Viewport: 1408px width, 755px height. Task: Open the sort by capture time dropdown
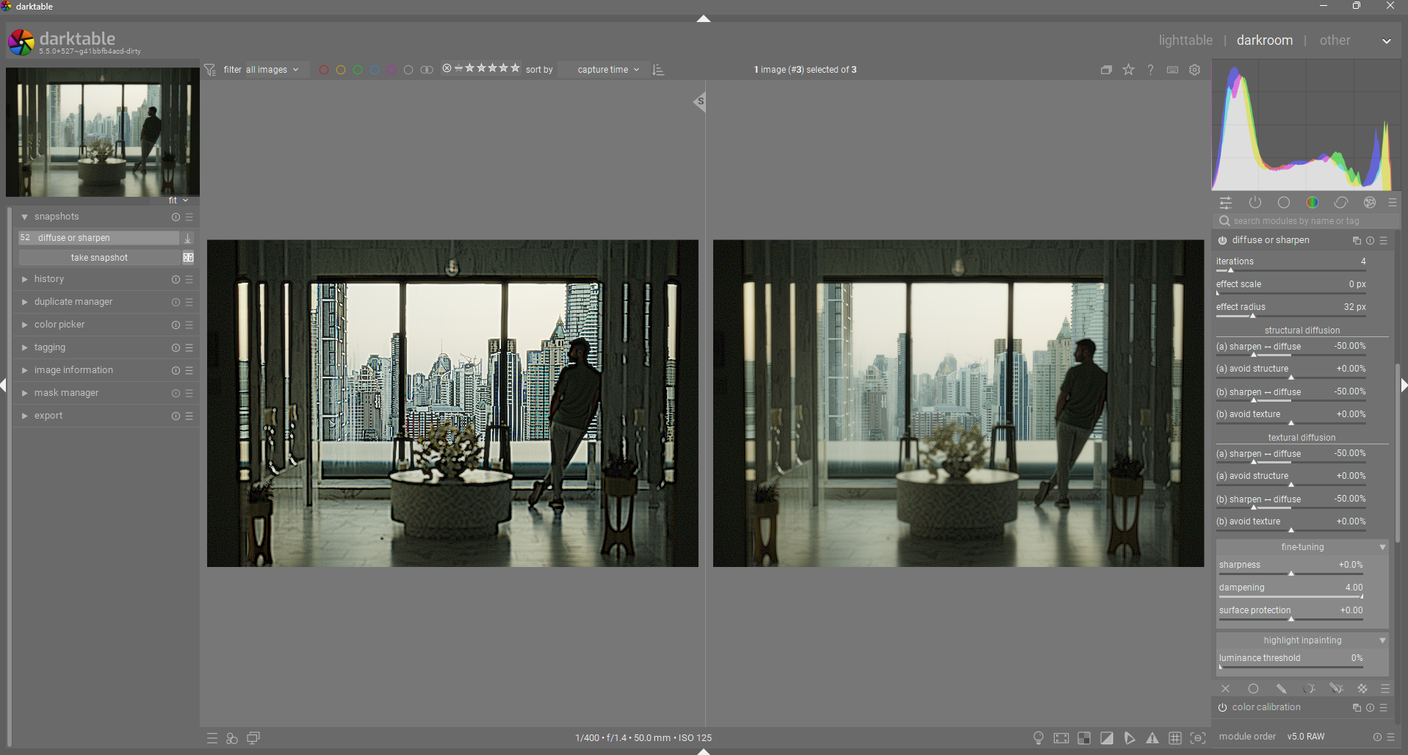click(607, 70)
